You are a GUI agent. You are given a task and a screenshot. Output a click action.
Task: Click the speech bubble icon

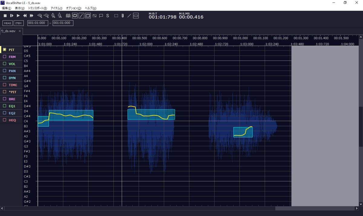[x=101, y=16]
